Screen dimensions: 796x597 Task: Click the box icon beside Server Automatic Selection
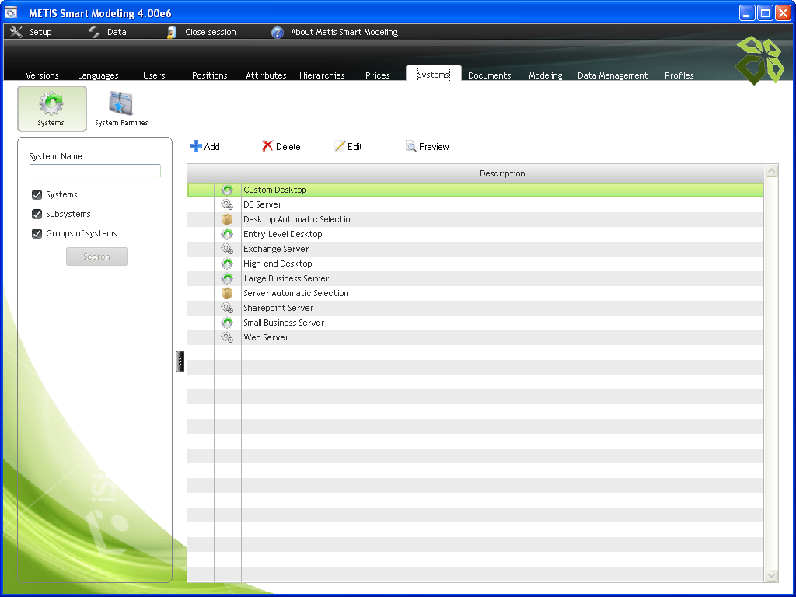227,293
